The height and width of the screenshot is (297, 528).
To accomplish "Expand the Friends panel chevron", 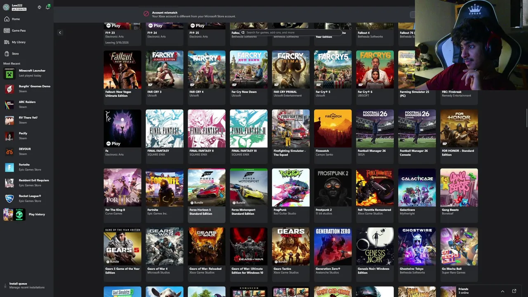I will click(x=502, y=291).
